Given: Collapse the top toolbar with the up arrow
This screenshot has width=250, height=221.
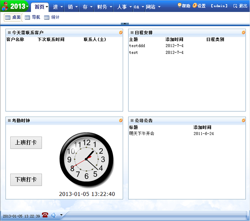Looking at the screenshot, I should pos(125,24).
